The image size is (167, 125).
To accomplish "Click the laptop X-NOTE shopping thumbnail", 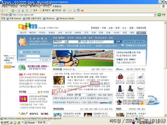I will [141, 76].
